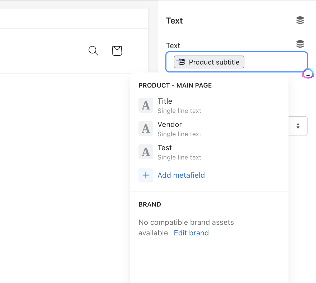Image resolution: width=316 pixels, height=283 pixels.
Task: Open the search icon in store preview
Action: [93, 51]
